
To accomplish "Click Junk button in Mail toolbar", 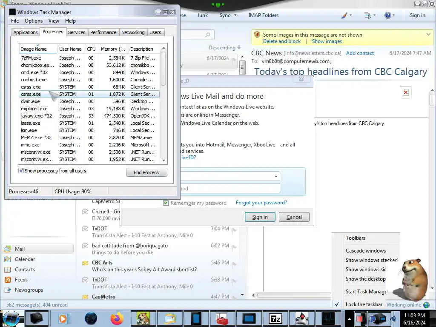I will [x=202, y=15].
